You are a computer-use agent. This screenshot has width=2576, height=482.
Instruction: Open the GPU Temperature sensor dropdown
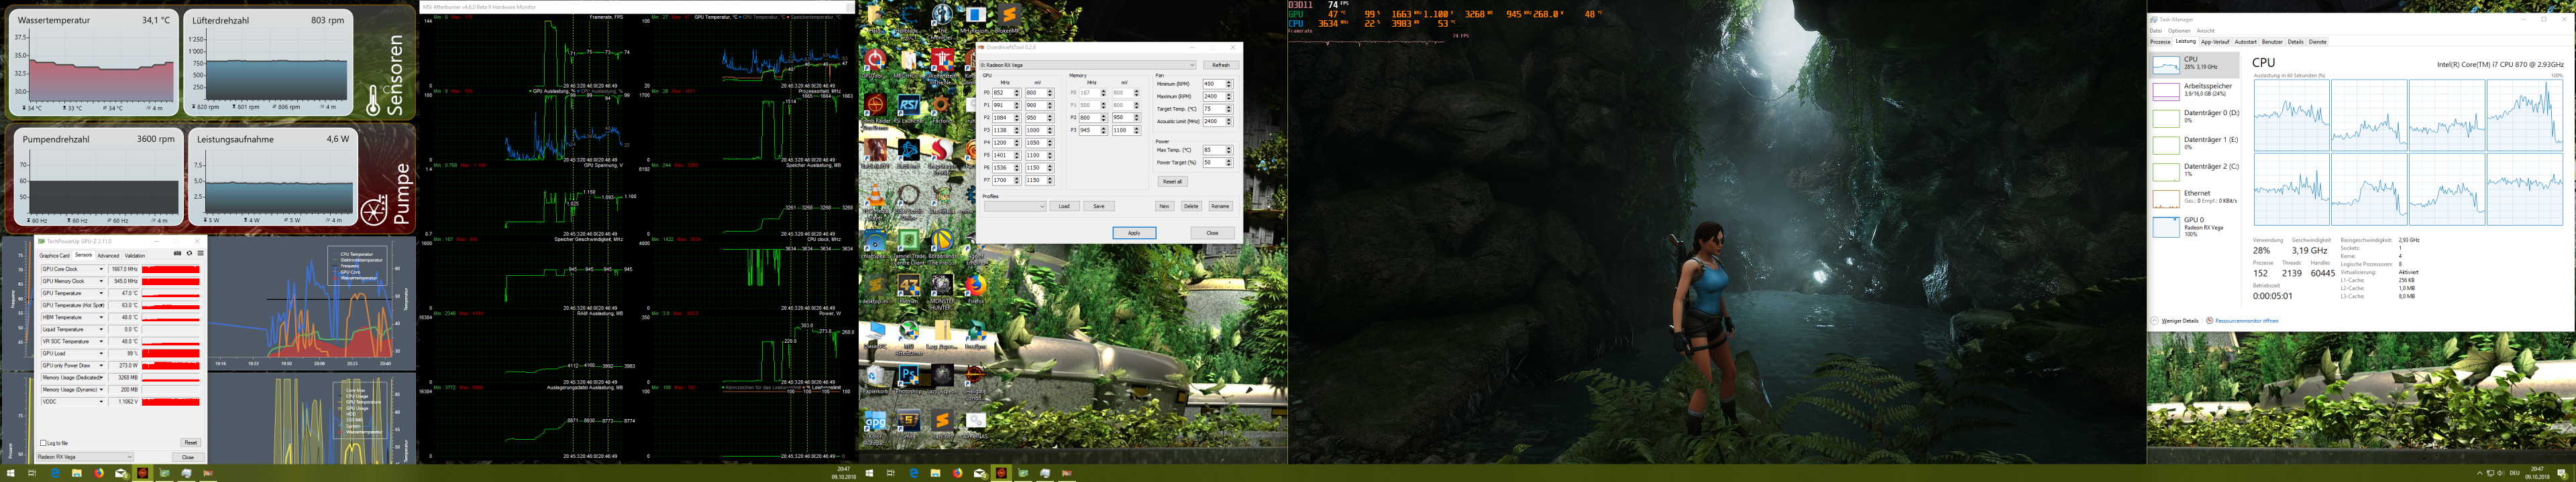[x=101, y=293]
